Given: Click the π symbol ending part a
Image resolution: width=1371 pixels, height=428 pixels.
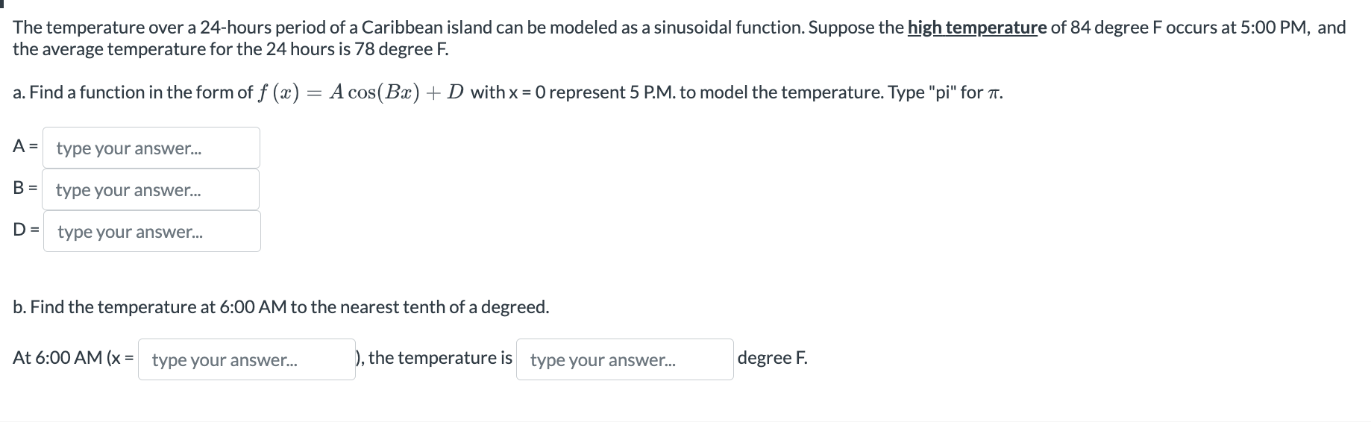Looking at the screenshot, I should click(x=994, y=93).
